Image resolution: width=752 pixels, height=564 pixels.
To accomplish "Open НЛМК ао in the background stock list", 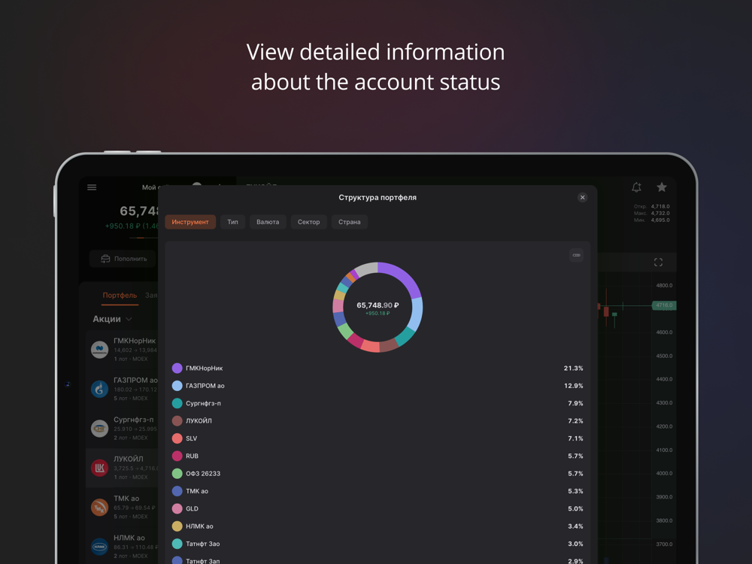I will pos(122,547).
